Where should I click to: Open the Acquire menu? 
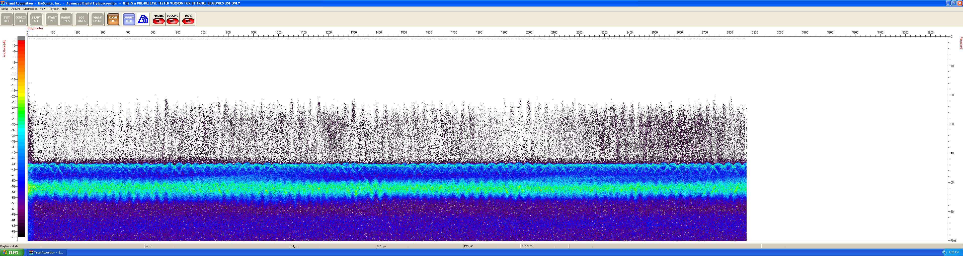pyautogui.click(x=16, y=9)
